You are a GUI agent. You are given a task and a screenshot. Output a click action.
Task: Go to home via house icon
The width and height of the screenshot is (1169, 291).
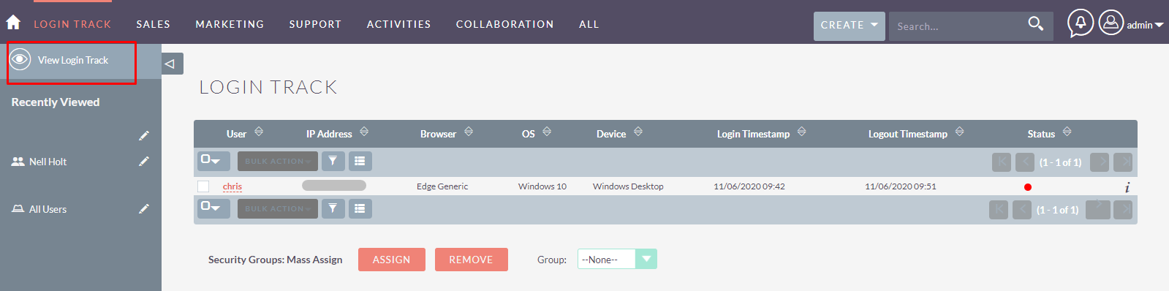pyautogui.click(x=13, y=23)
